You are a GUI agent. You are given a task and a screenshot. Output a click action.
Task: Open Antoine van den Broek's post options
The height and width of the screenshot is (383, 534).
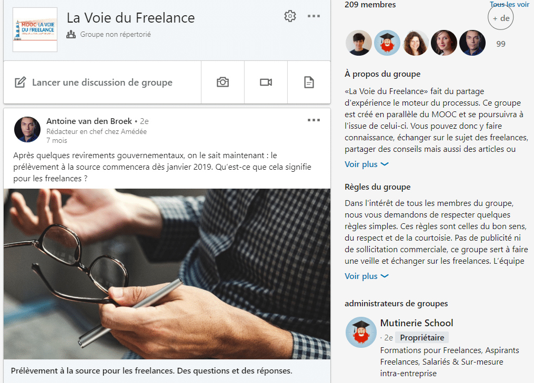(x=314, y=120)
